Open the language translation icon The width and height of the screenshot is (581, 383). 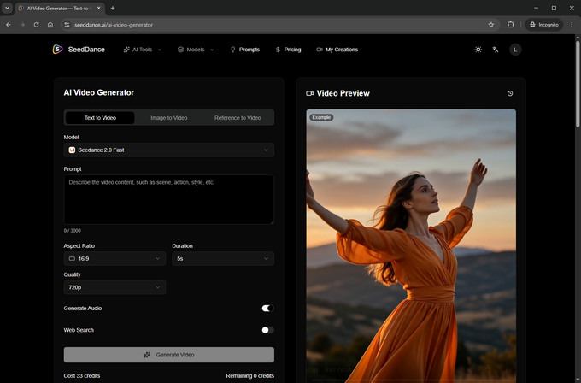pos(496,50)
